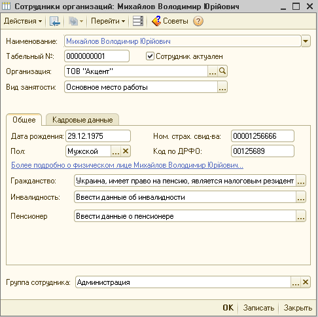This screenshot has width=318, height=317.
Task: Open organization via magnifier icon
Action: 222,71
